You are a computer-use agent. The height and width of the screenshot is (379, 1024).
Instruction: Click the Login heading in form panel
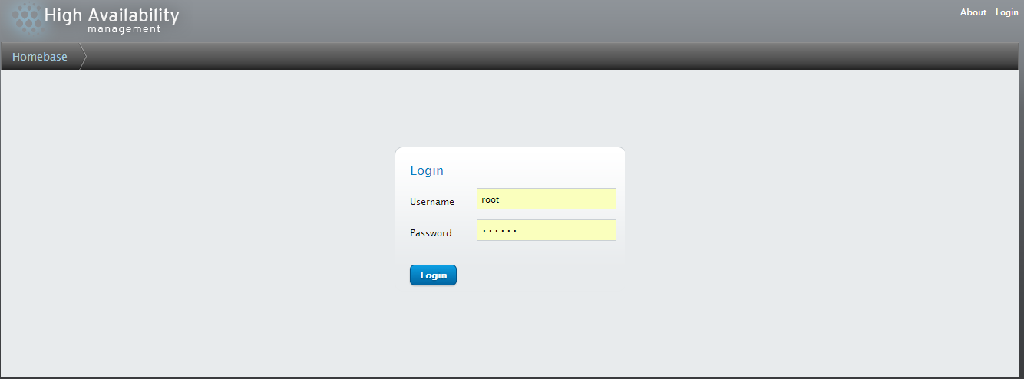click(x=427, y=170)
